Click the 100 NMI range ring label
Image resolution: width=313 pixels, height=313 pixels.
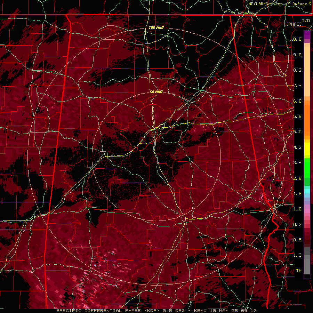[x=156, y=27]
